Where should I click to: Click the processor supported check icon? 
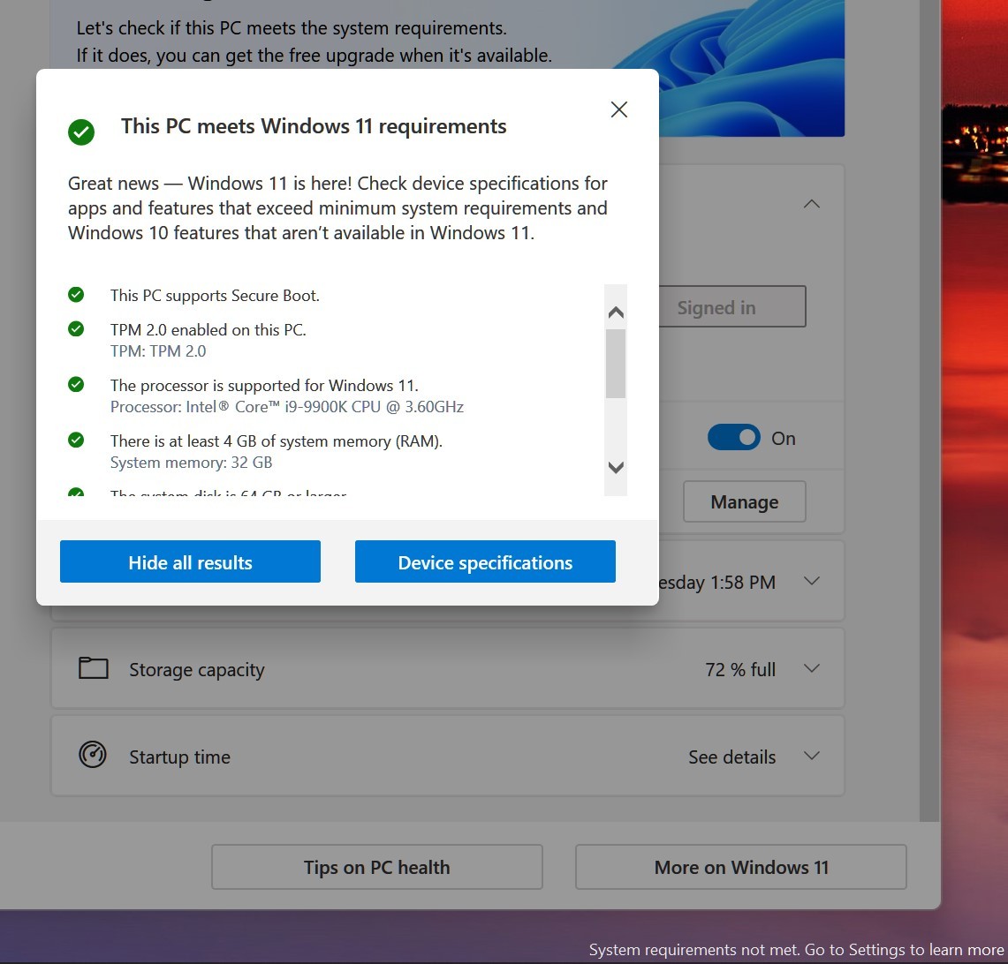[x=76, y=384]
